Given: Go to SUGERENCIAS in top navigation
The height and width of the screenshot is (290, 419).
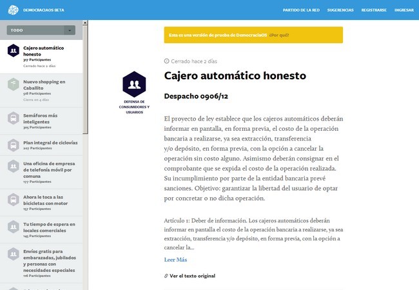Looking at the screenshot, I should coord(340,10).
